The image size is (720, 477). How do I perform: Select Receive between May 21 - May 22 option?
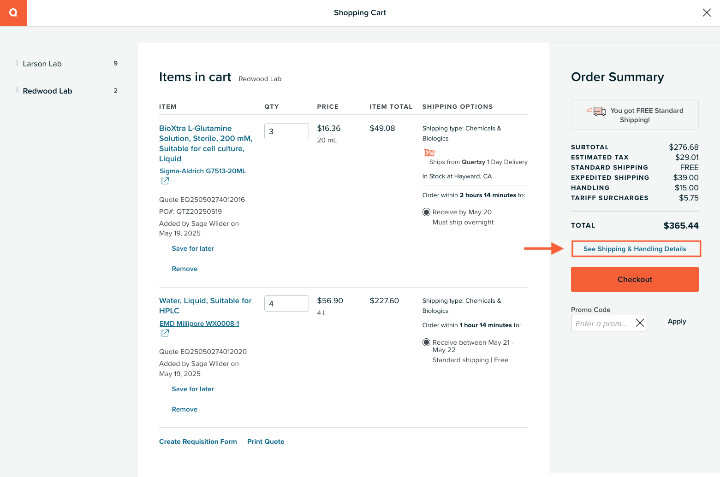(426, 342)
